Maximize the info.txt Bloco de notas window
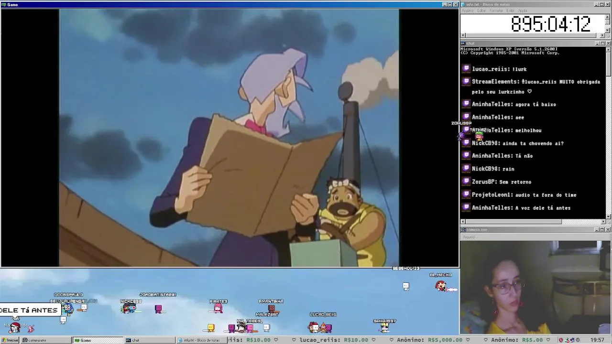The image size is (612, 344). tap(602, 5)
